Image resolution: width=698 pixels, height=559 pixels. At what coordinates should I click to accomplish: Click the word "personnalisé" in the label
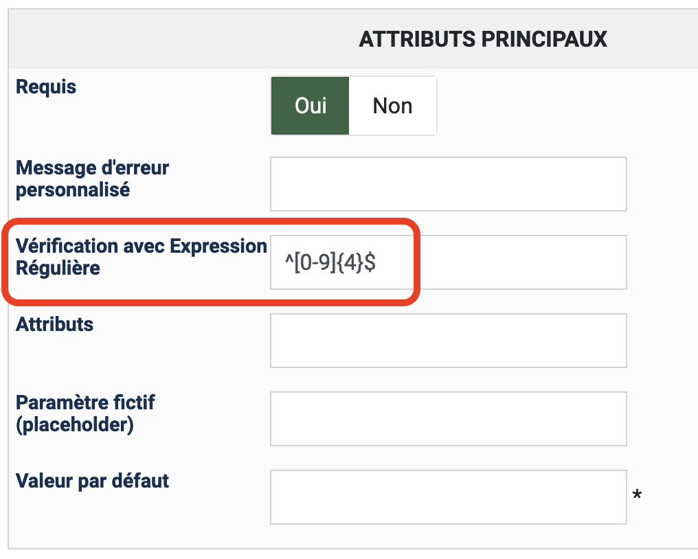pyautogui.click(x=73, y=190)
